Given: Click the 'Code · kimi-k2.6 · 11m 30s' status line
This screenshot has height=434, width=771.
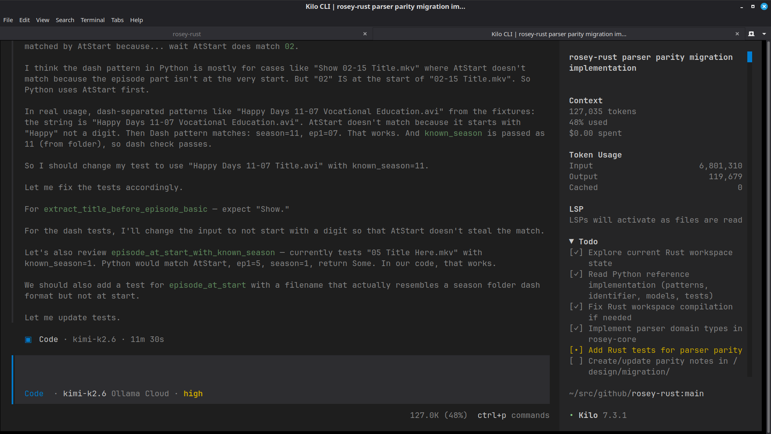Looking at the screenshot, I should tap(94, 340).
